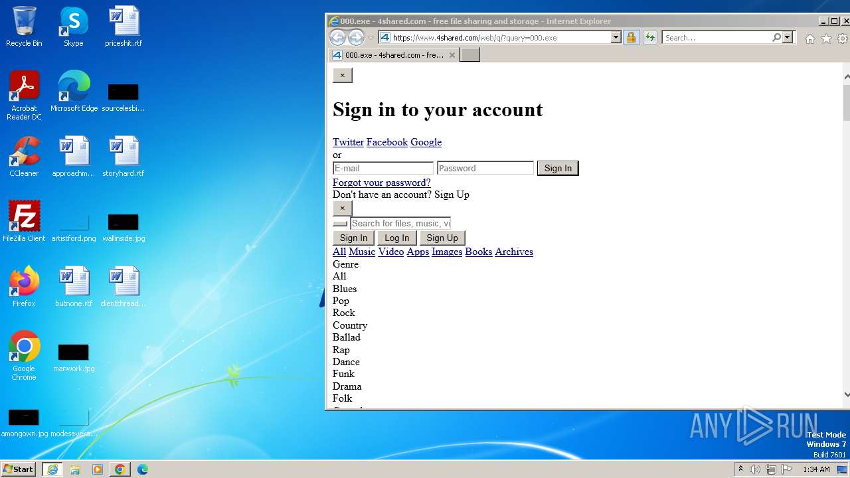Click the security lock icon in address bar
This screenshot has height=478, width=850.
tap(631, 38)
